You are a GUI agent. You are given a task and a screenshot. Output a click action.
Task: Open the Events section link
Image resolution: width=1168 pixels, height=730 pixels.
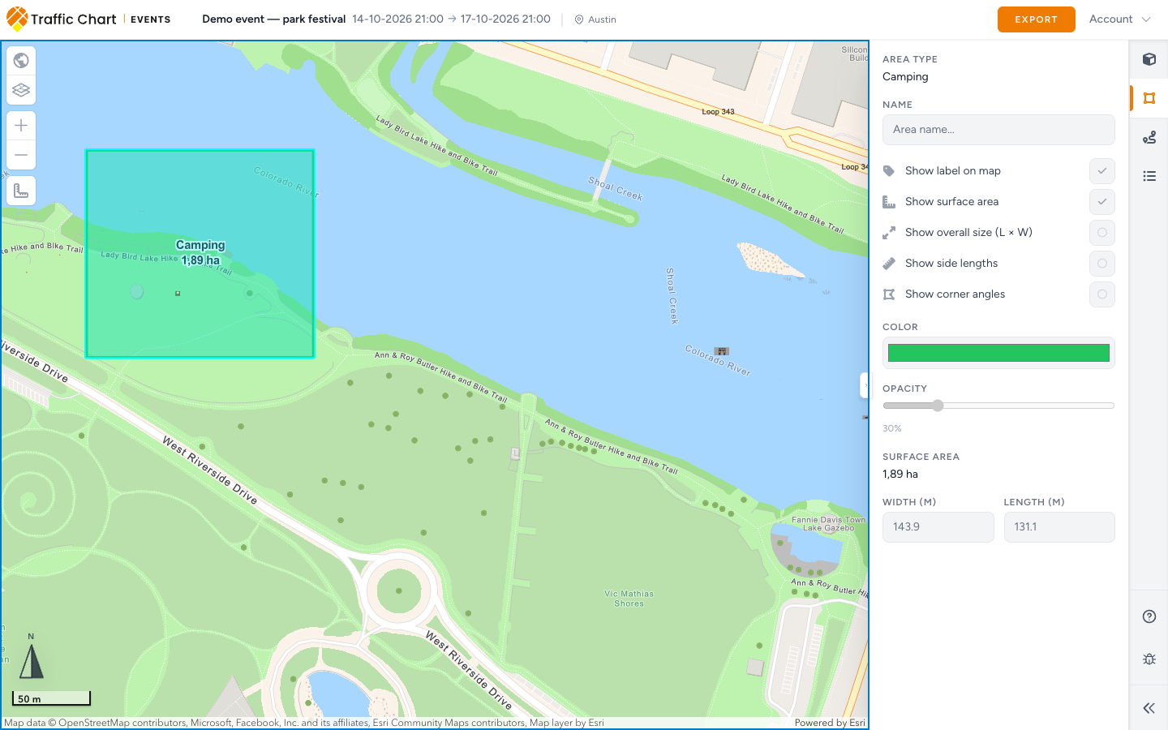point(150,19)
